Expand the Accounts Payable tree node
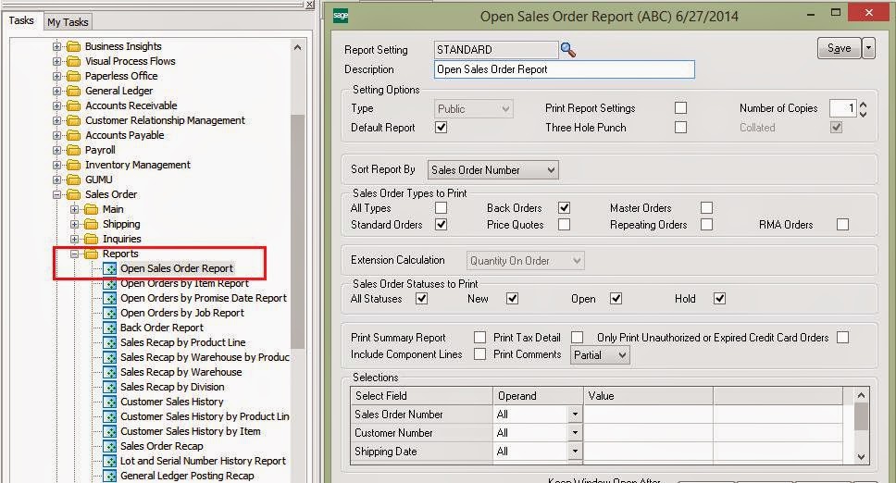This screenshot has width=896, height=483. (x=56, y=135)
